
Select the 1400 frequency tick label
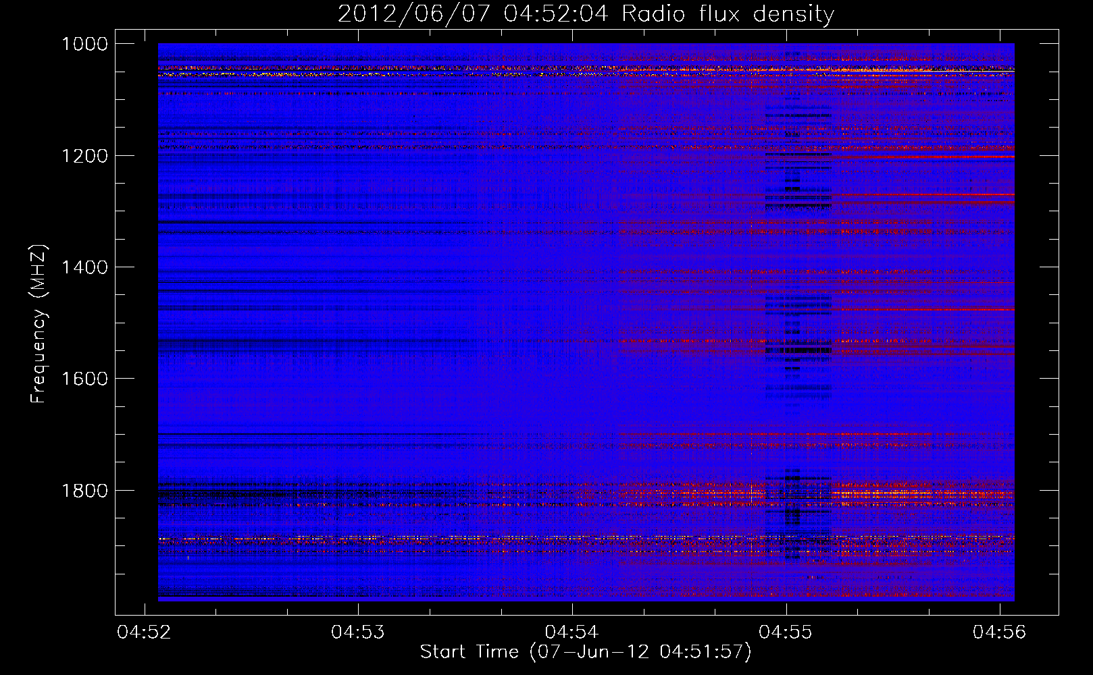[84, 267]
